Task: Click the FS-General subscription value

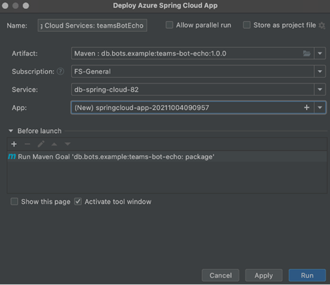Action: (x=93, y=71)
